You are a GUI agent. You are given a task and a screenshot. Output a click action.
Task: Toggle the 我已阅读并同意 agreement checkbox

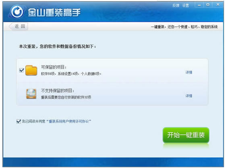[x=19, y=121]
